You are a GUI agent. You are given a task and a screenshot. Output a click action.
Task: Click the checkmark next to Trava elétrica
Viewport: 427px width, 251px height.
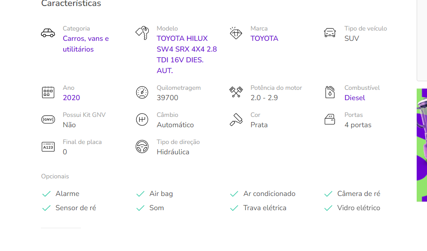tap(234, 208)
